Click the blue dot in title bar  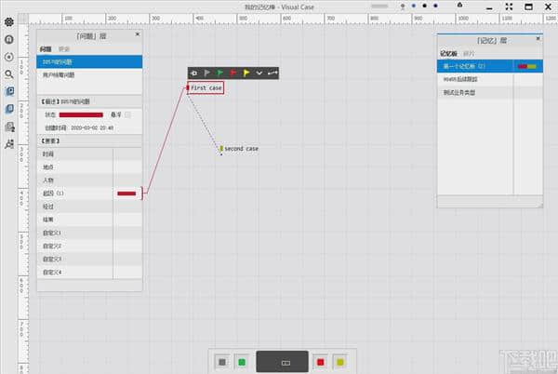[414, 6]
